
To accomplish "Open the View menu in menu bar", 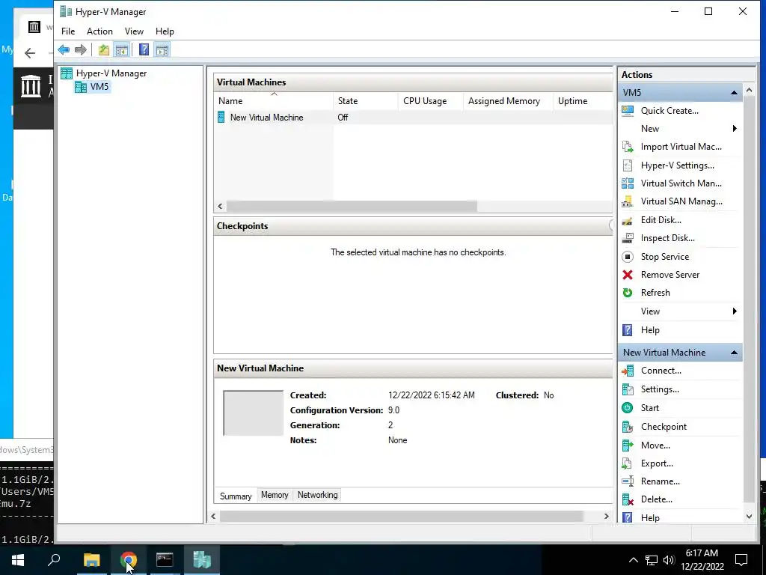I will tap(134, 31).
